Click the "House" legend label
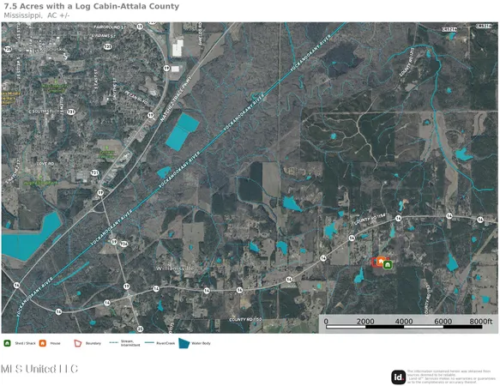The width and height of the screenshot is (500, 386). click(x=55, y=343)
